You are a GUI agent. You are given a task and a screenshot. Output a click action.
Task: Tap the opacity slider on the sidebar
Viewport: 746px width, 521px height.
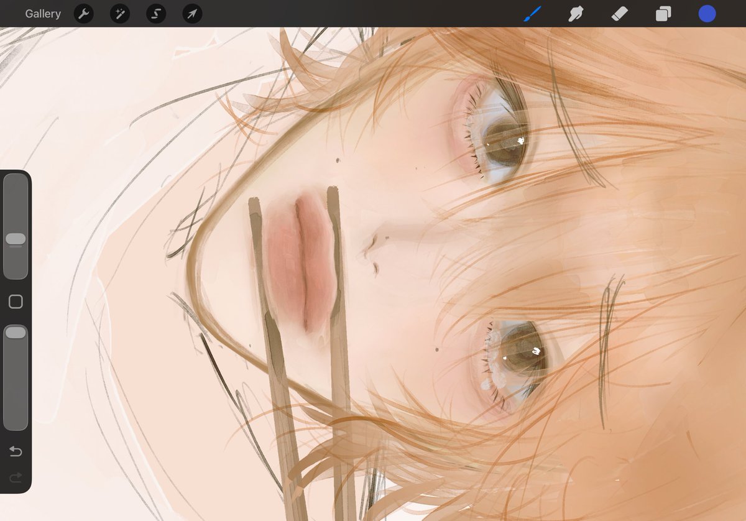pos(16,332)
